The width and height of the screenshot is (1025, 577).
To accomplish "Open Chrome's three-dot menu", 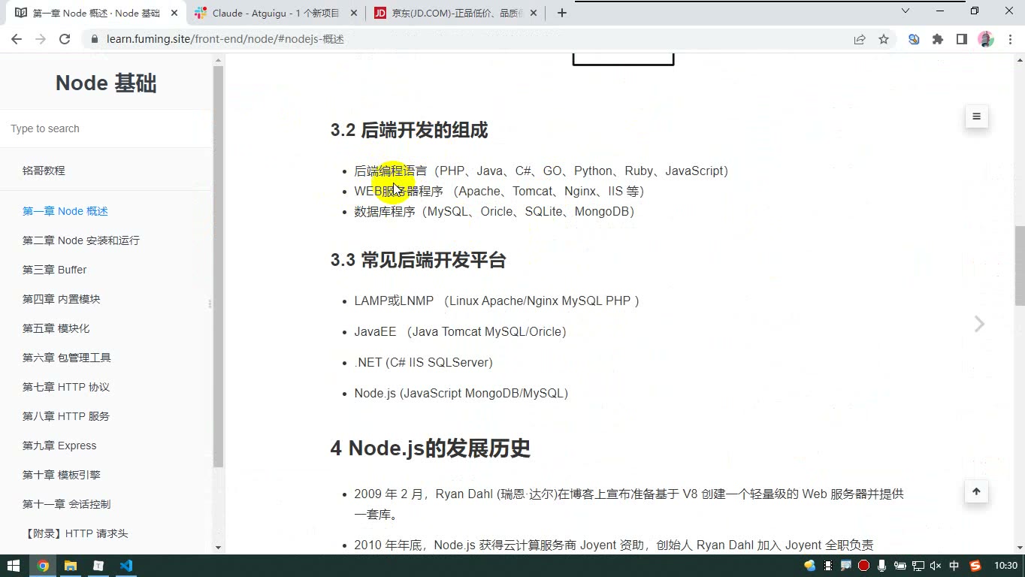I will point(1008,39).
